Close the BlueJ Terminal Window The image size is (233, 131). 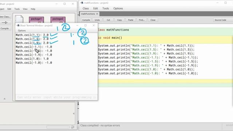(x=94, y=25)
